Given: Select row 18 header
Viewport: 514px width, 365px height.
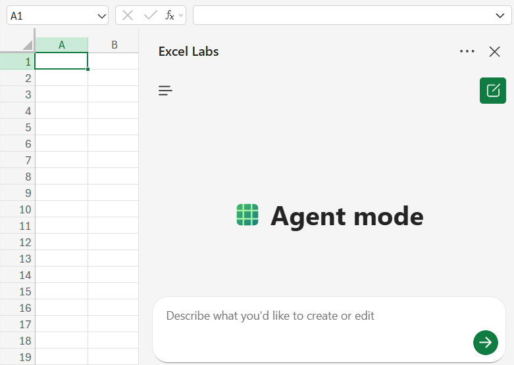Looking at the screenshot, I should (17, 340).
